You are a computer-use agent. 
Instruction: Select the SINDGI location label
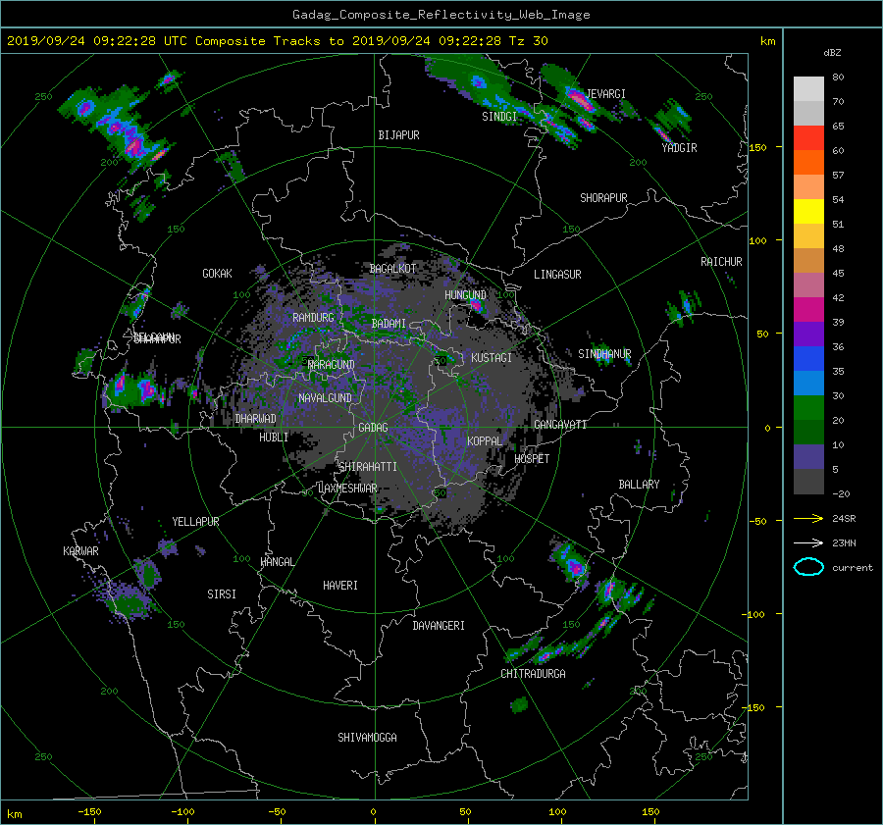point(499,117)
